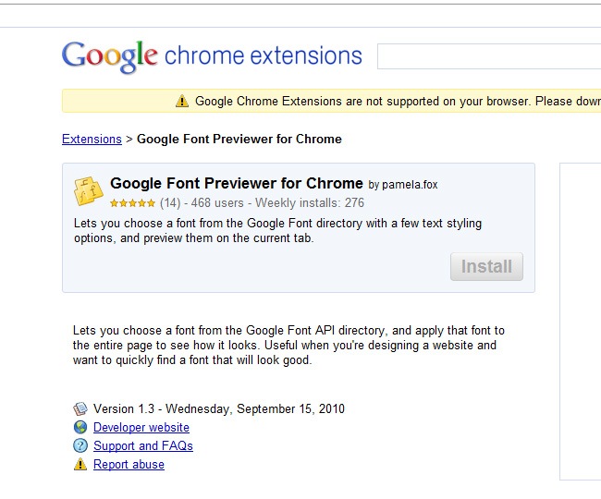The width and height of the screenshot is (601, 499).
Task: Click the question mark icon beside Support
Action: click(x=80, y=445)
